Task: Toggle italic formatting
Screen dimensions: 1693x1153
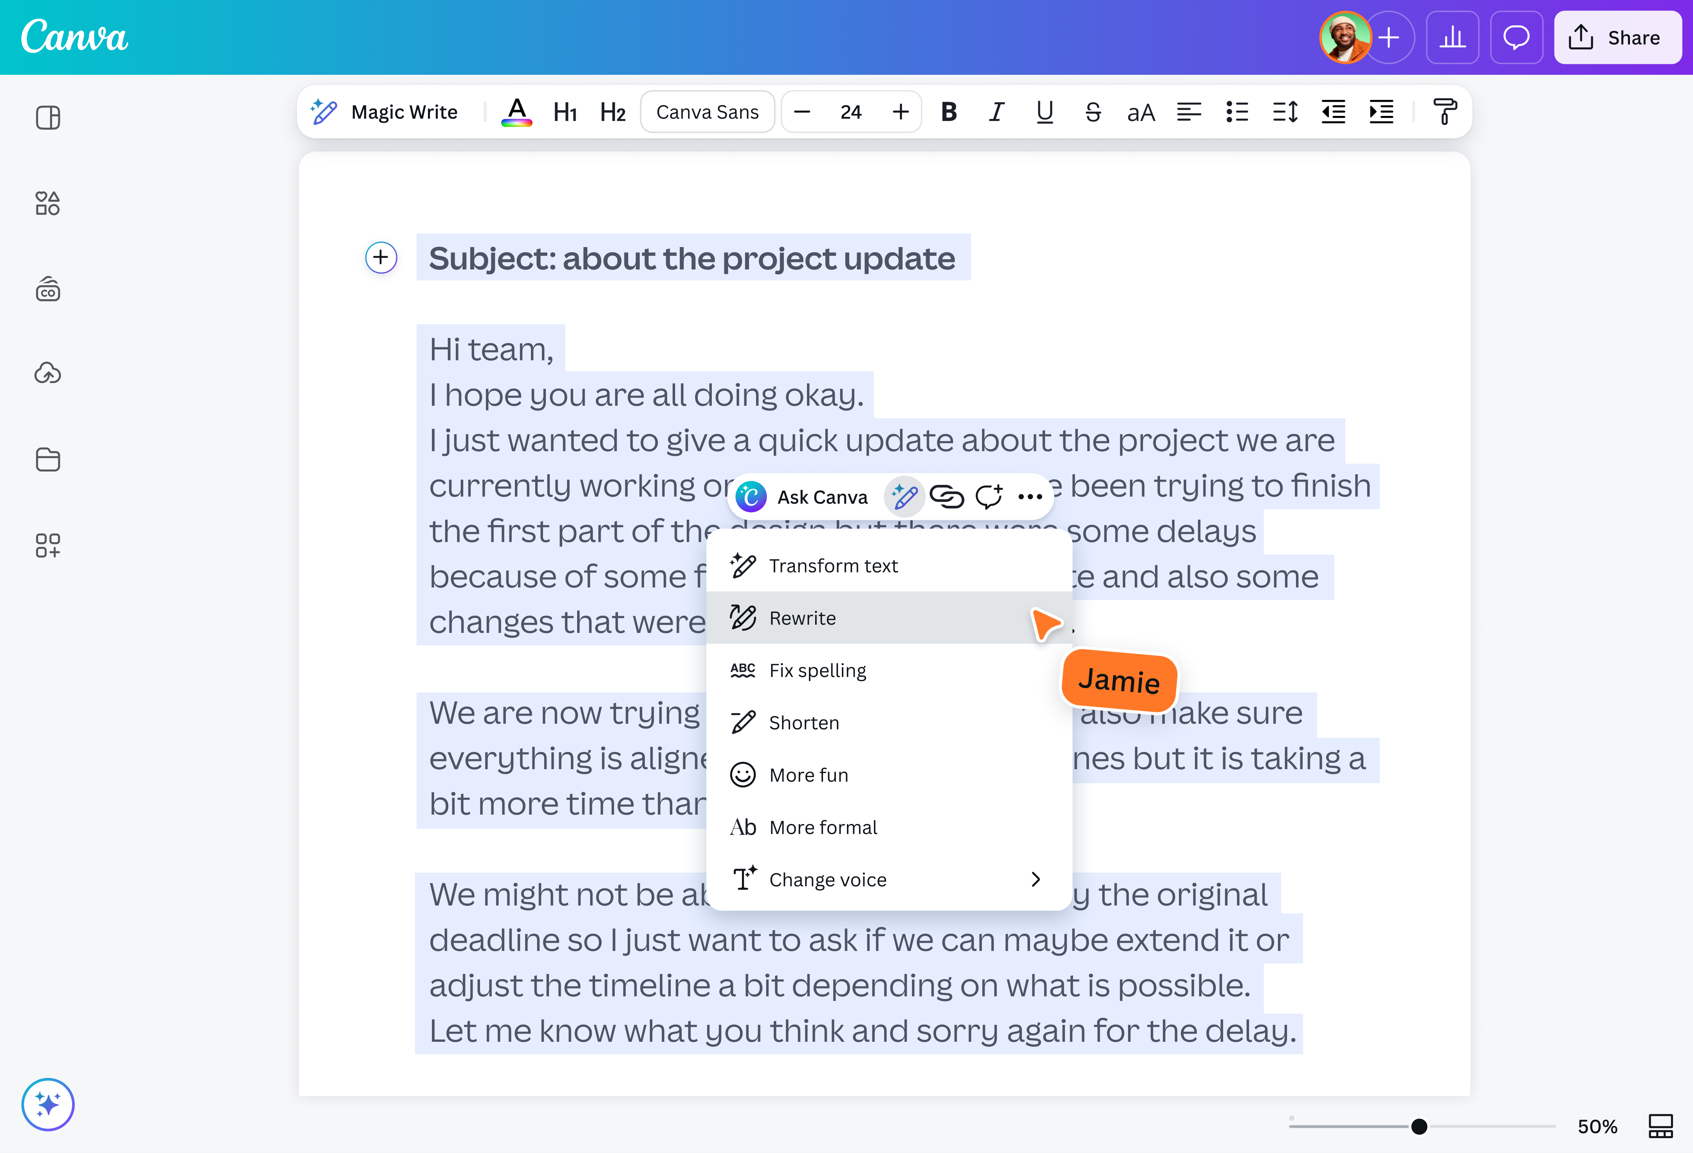Action: tap(996, 112)
